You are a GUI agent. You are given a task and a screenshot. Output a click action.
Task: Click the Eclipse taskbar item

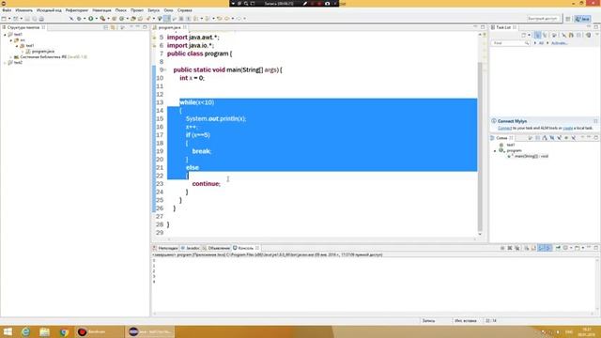tap(150, 331)
